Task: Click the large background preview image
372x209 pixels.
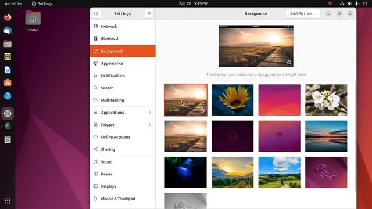Action: (x=256, y=46)
